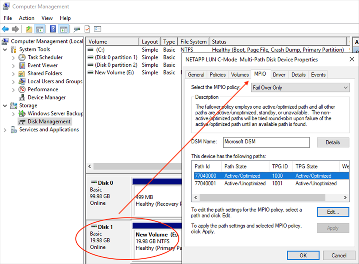Screen dimensions: 359x264
Task: Close the NETAPP LUN properties dialog
Action: pyautogui.click(x=352, y=59)
